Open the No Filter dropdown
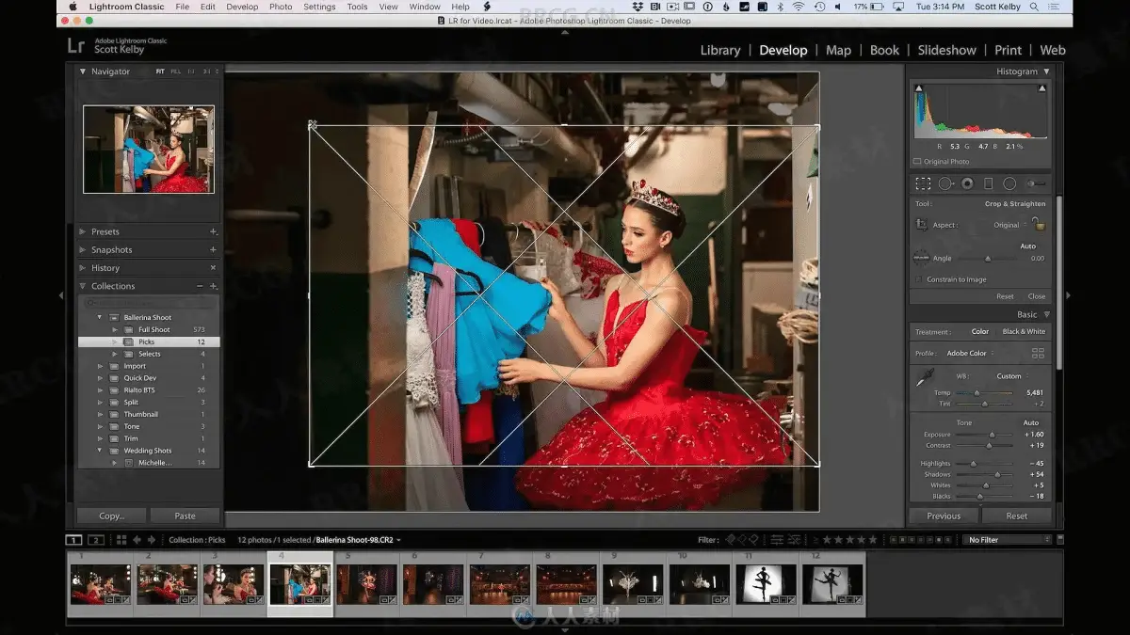Viewport: 1130px width, 635px height. click(1008, 540)
